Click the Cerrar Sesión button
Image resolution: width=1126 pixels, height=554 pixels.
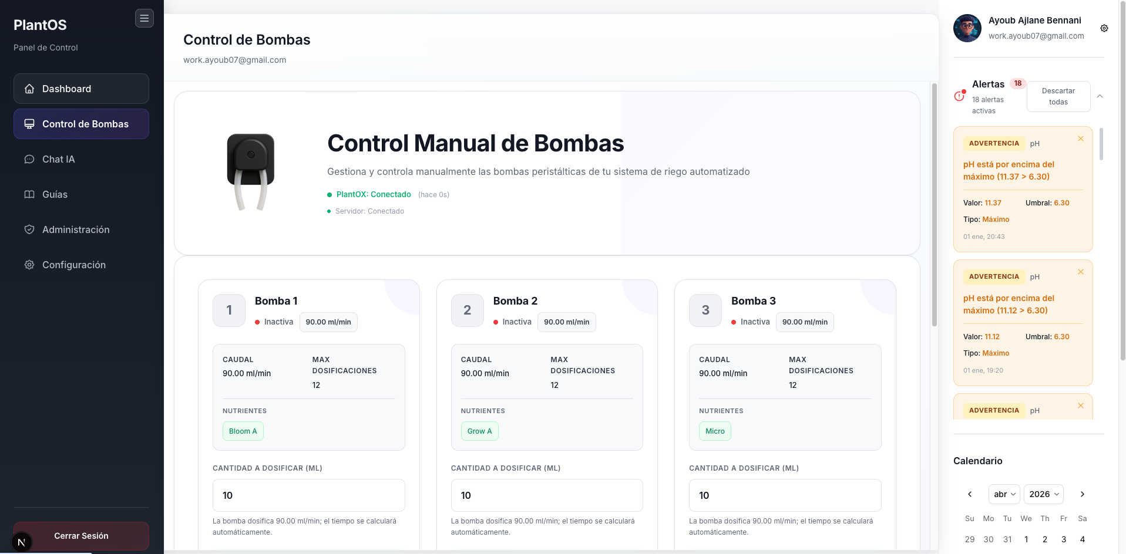pyautogui.click(x=81, y=536)
